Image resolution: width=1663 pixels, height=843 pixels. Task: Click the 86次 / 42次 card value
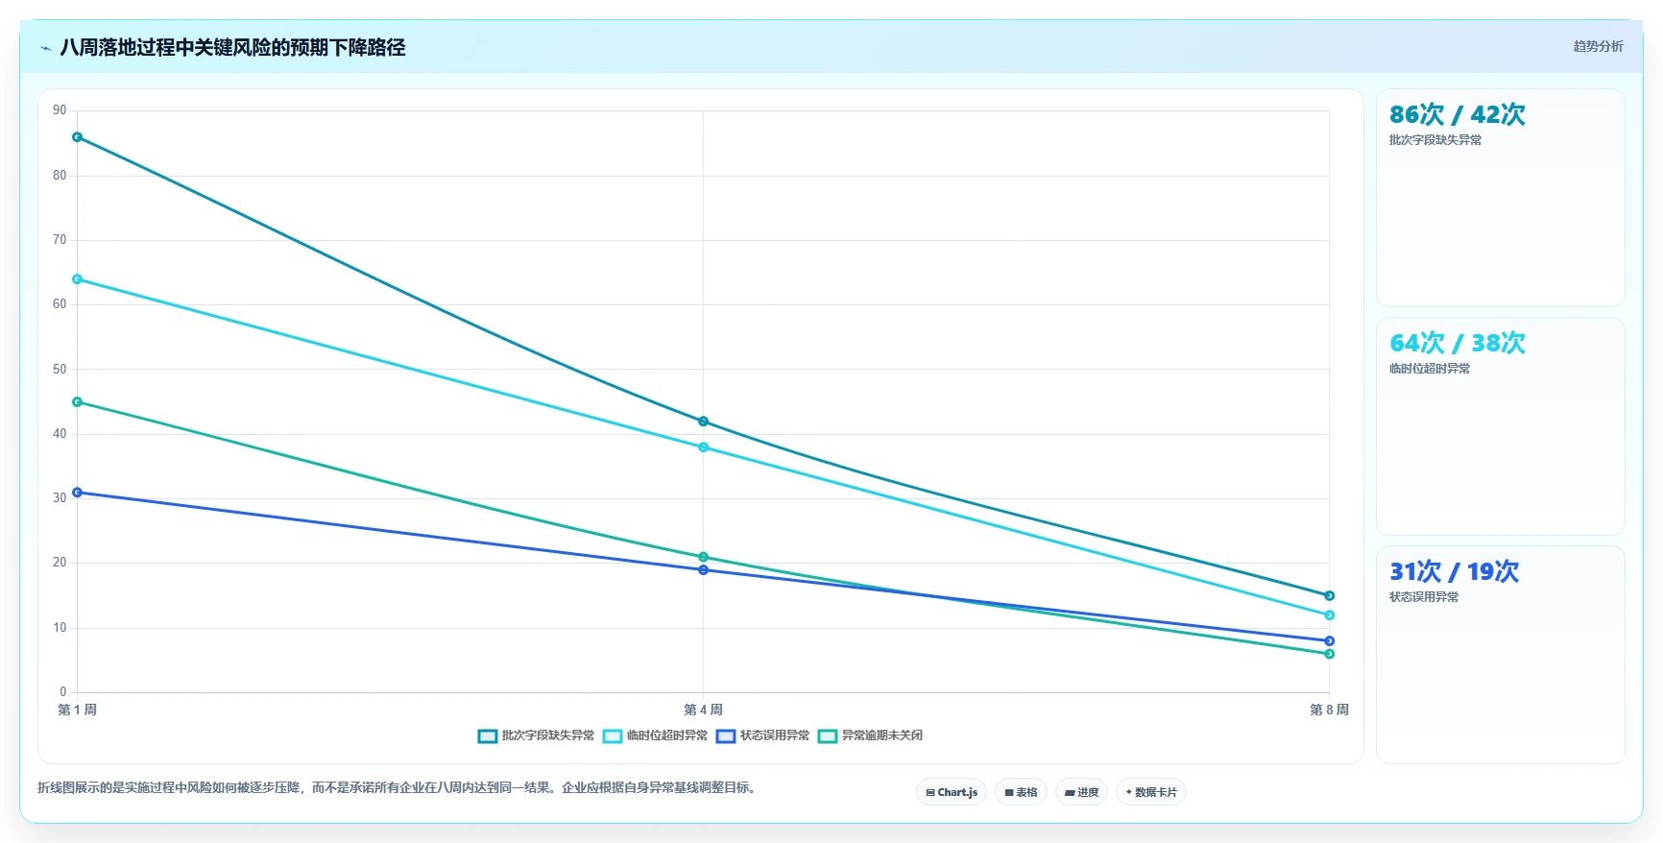coord(1457,115)
